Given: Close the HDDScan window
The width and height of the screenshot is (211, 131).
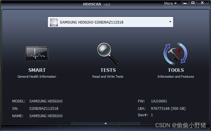Looking at the screenshot, I should (x=202, y=3).
